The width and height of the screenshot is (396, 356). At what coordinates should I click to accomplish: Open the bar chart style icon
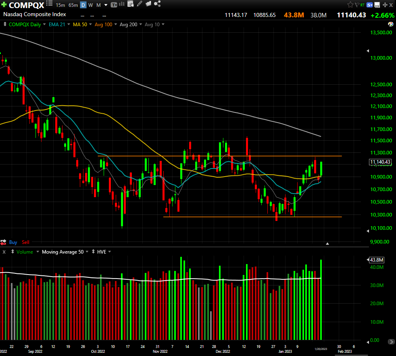[x=122, y=4]
